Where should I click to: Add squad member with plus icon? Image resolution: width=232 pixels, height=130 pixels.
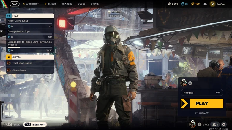pyautogui.click(x=190, y=83)
